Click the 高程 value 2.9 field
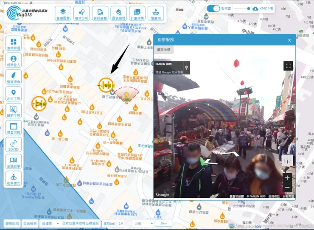314x230 pixels. (121, 224)
